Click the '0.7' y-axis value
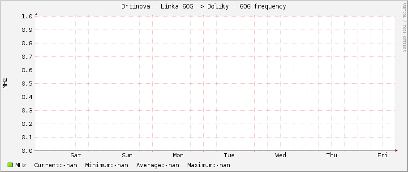 point(27,57)
